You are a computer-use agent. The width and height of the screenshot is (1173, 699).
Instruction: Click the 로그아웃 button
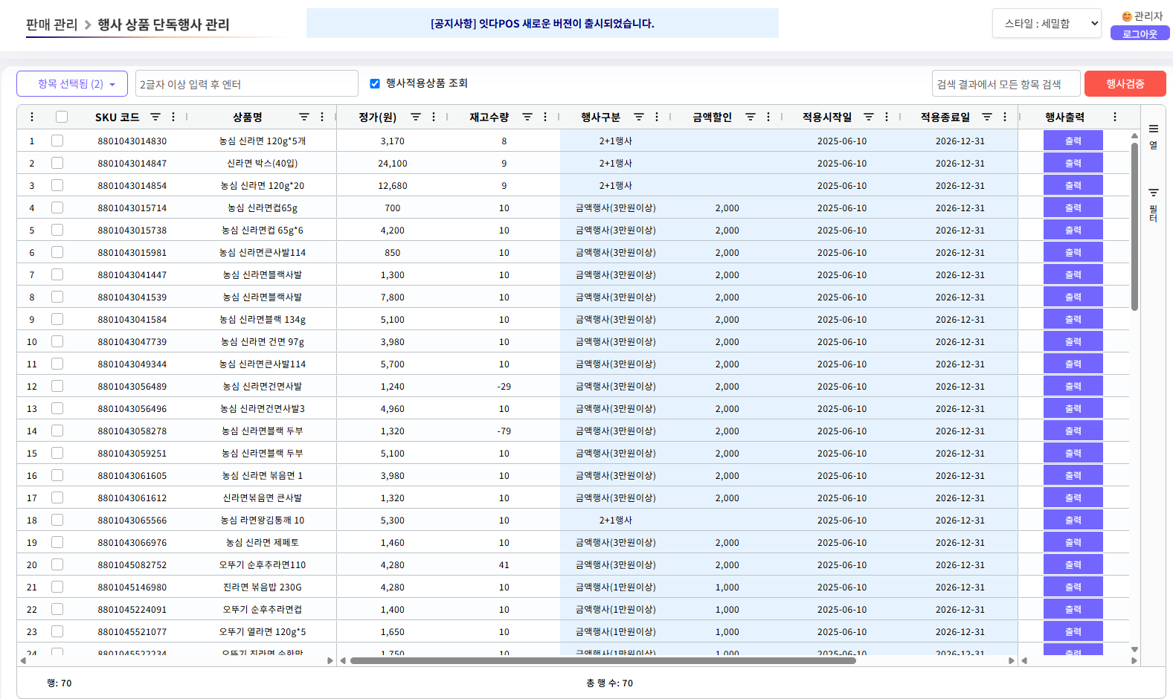click(1140, 33)
